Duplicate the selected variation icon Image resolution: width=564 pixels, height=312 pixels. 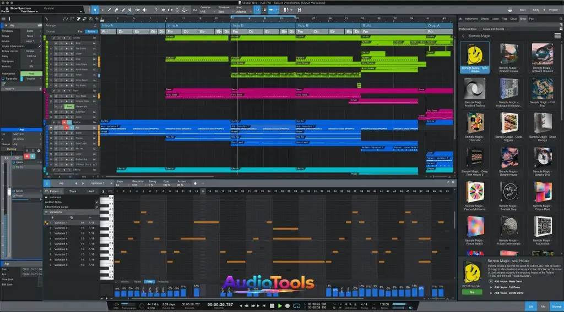pos(71,218)
